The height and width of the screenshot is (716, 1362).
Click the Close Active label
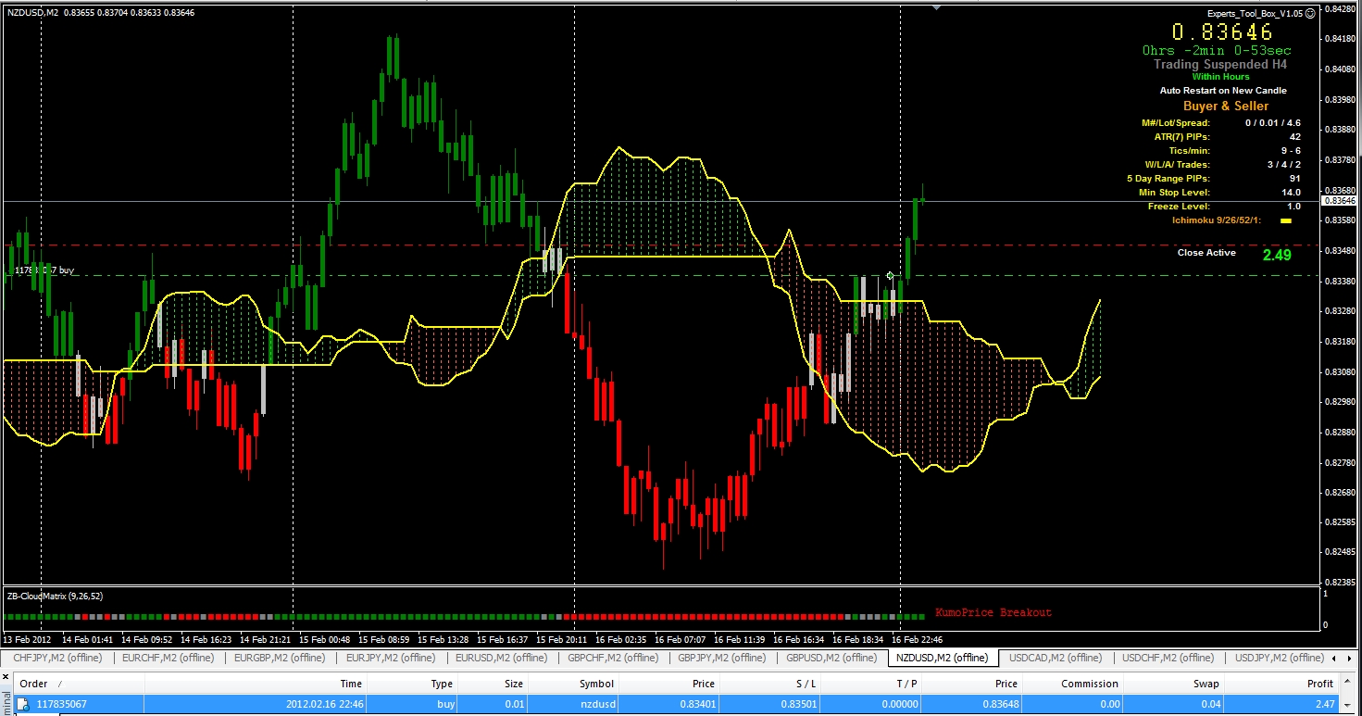(1206, 253)
